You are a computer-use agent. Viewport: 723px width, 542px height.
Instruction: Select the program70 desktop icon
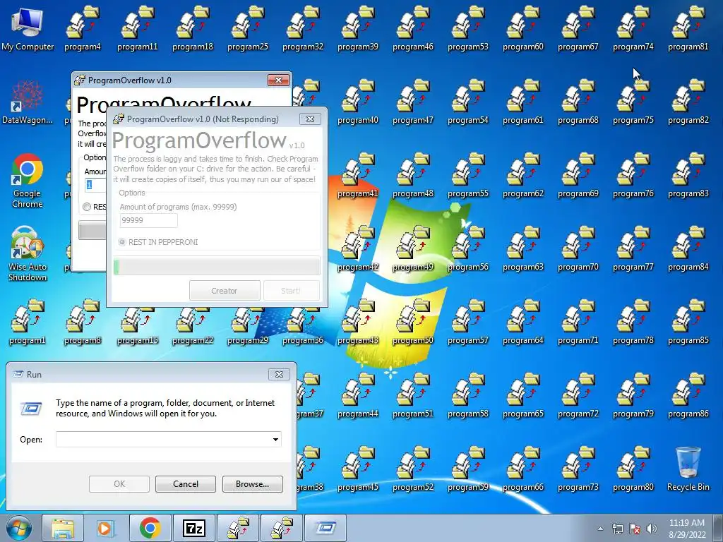click(578, 249)
